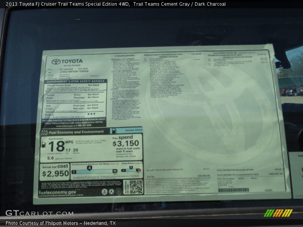
Task: Click the three rollover rating stars
Action: (x=91, y=113)
